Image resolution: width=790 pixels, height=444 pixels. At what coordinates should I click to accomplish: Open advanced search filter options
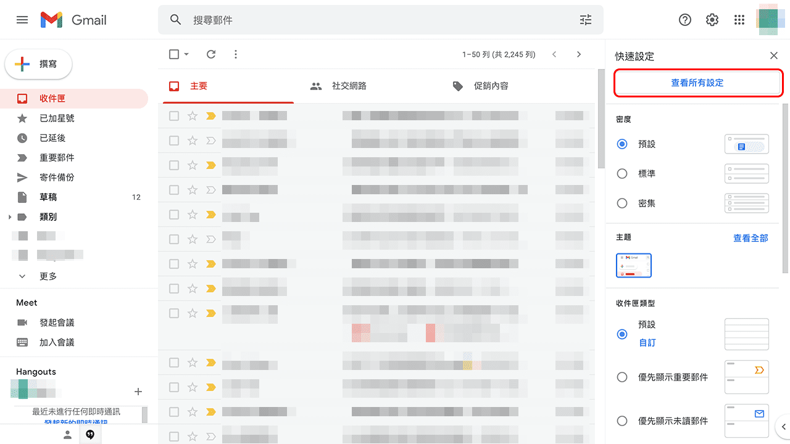[x=585, y=20]
